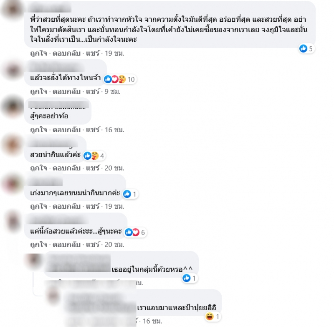The height and width of the screenshot is (327, 334).
Task: Click the 19 ชม. timestamp under 'เก่งมากๆเลย' comment
Action: (x=114, y=206)
